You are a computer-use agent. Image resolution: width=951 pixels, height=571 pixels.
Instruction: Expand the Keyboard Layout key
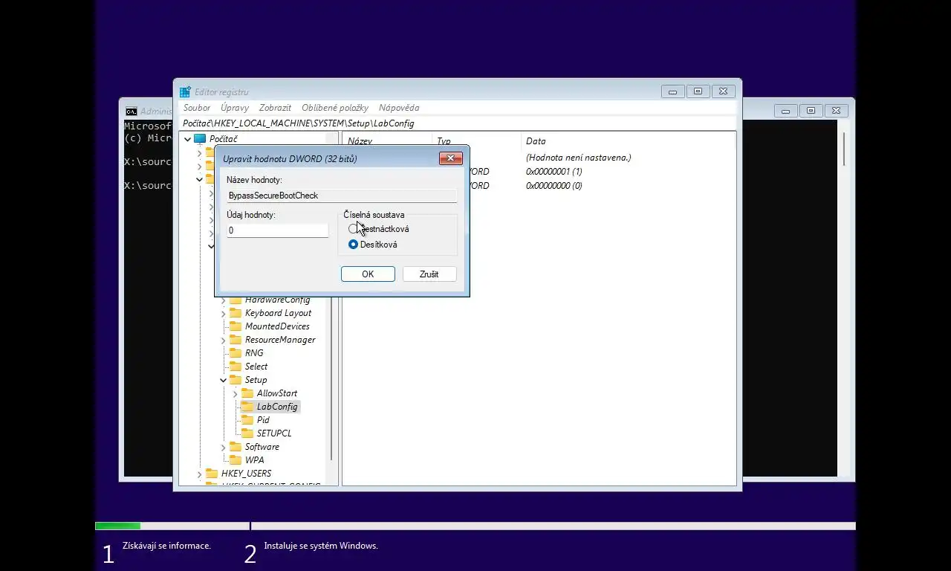tap(223, 314)
